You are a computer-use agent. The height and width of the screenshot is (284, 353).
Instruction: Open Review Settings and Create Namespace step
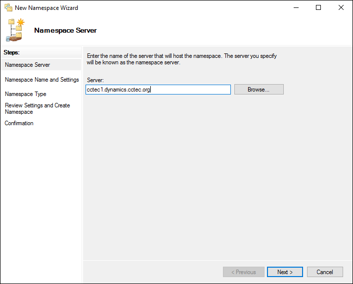pyautogui.click(x=38, y=108)
